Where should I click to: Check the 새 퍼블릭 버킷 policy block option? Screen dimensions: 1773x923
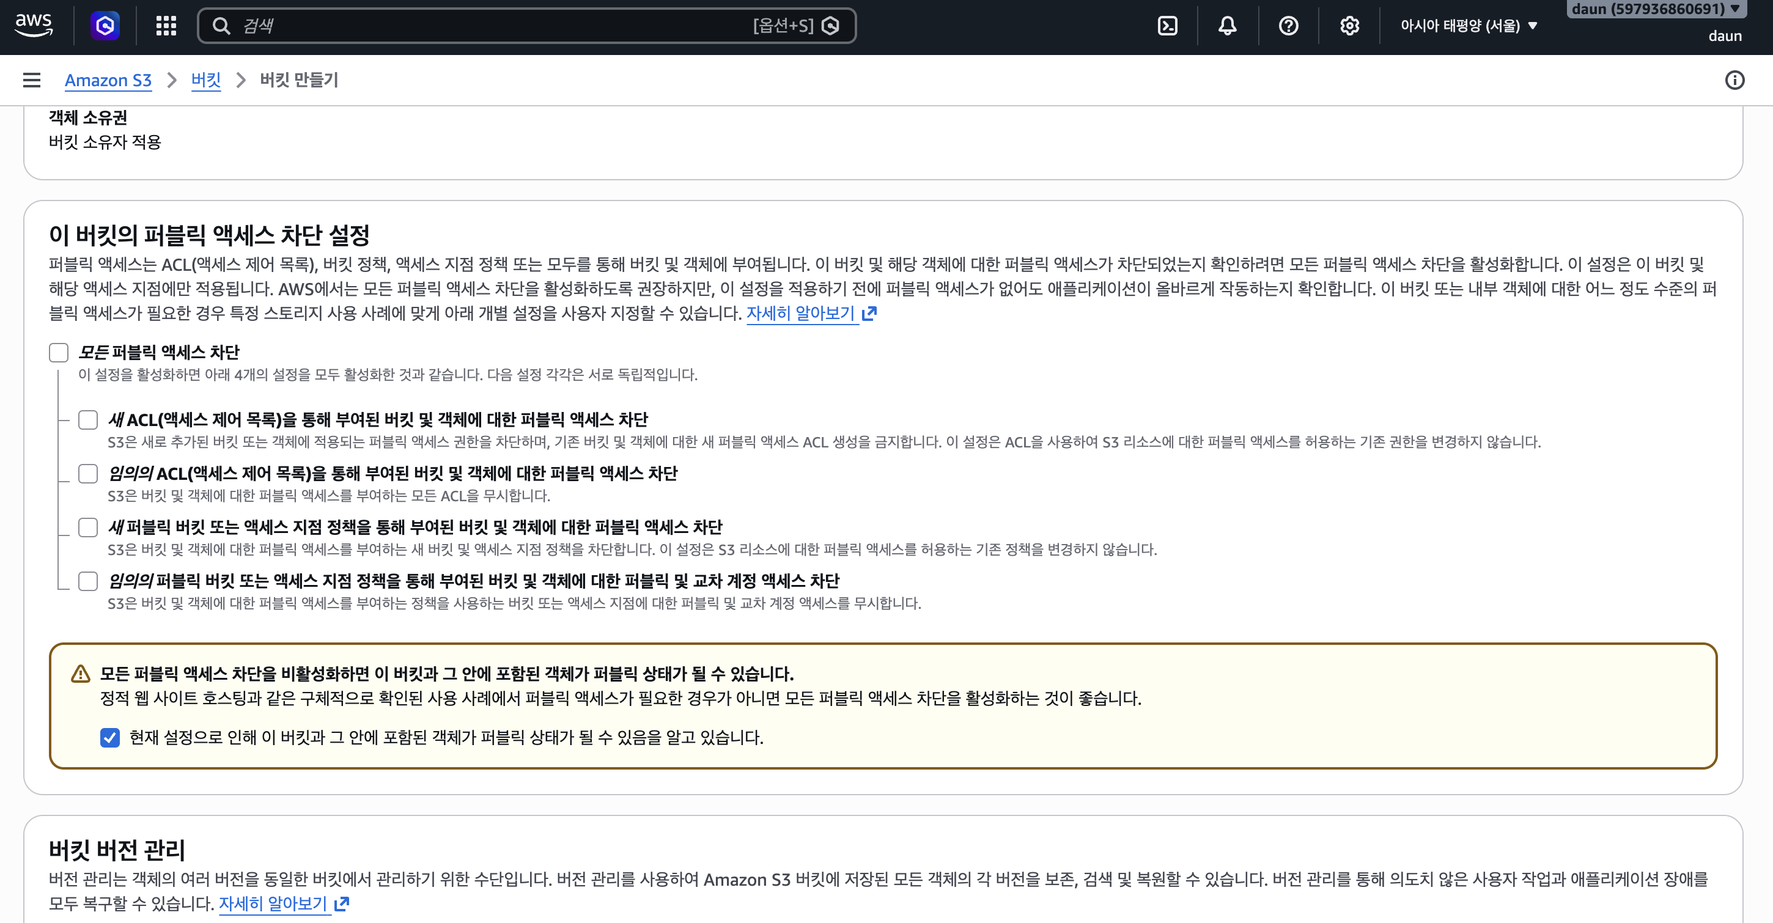tap(88, 528)
